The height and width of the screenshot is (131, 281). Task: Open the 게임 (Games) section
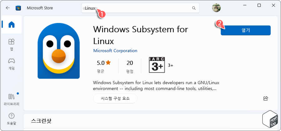click(x=12, y=64)
